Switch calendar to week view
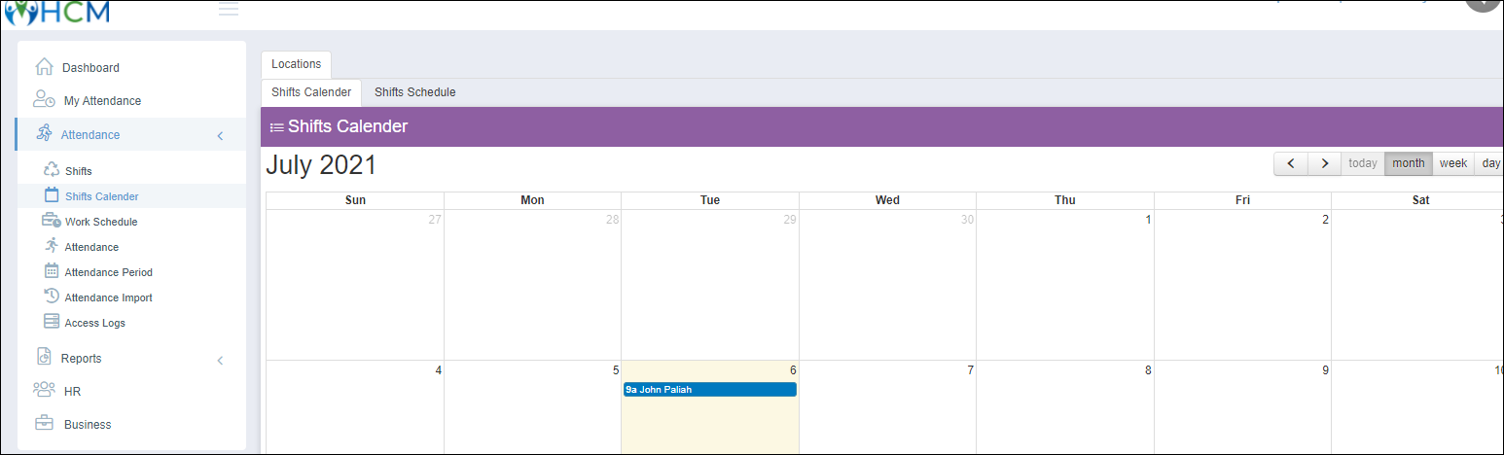Image resolution: width=1504 pixels, height=455 pixels. point(1452,163)
